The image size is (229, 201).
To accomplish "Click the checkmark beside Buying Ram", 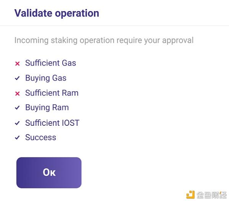I will click(x=17, y=108).
